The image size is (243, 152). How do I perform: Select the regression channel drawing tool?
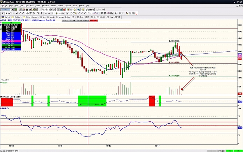point(94,13)
